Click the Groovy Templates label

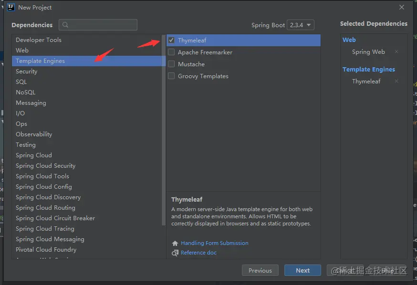[203, 76]
